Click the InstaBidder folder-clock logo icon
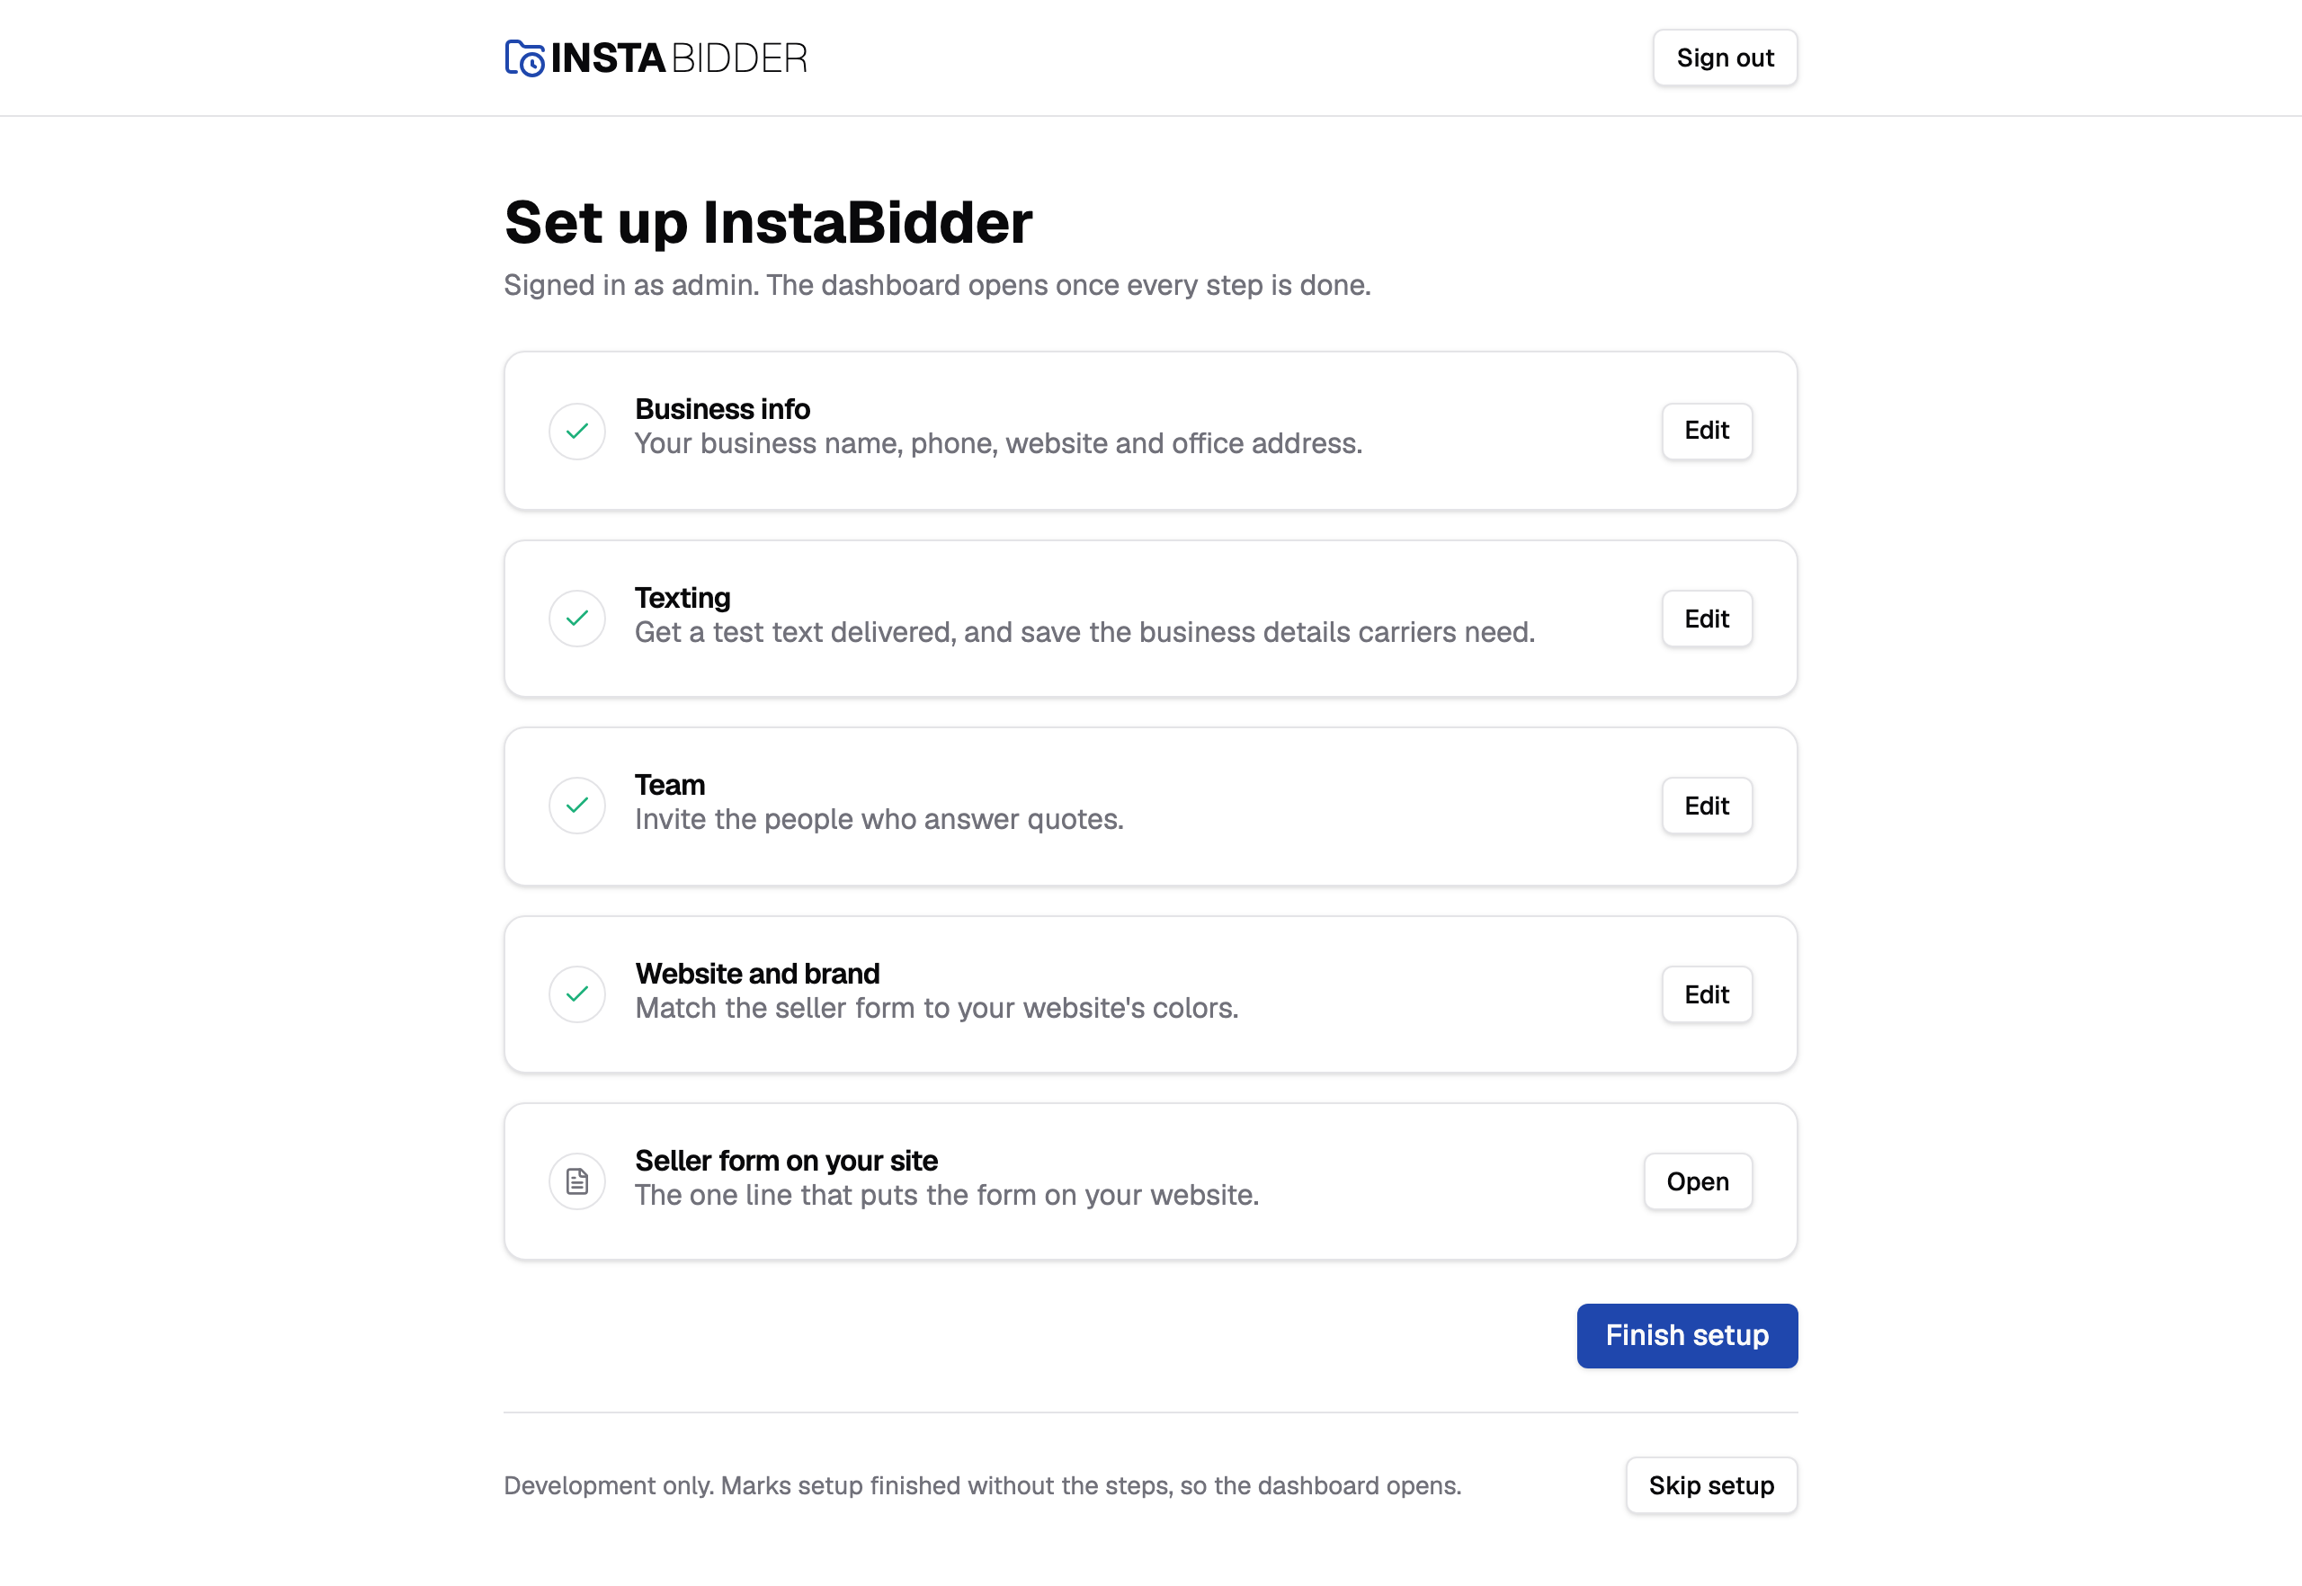2302x1586 pixels. coord(524,58)
